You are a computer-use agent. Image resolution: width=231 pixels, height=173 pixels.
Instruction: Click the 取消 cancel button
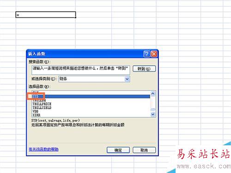(144, 150)
